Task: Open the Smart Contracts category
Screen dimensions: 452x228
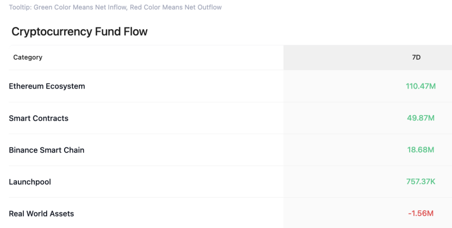Action: [x=39, y=118]
